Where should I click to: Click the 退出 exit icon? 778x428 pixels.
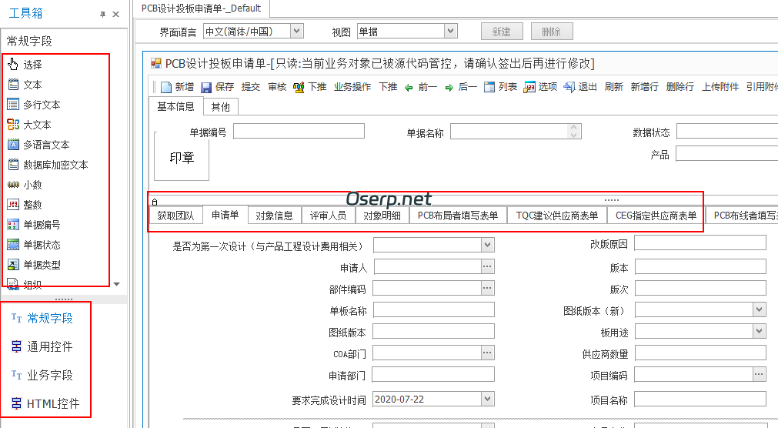(569, 88)
